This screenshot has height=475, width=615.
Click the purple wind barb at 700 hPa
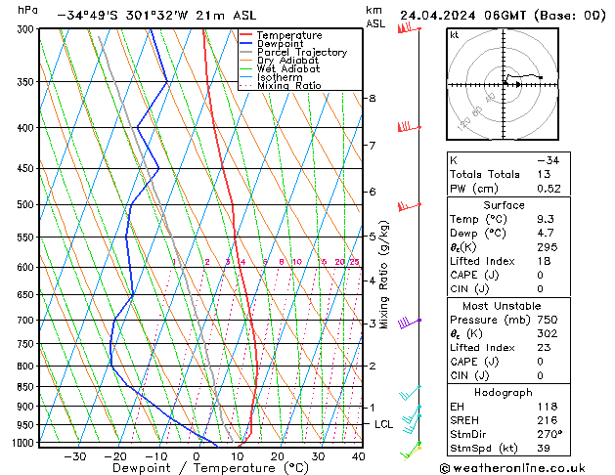click(409, 323)
